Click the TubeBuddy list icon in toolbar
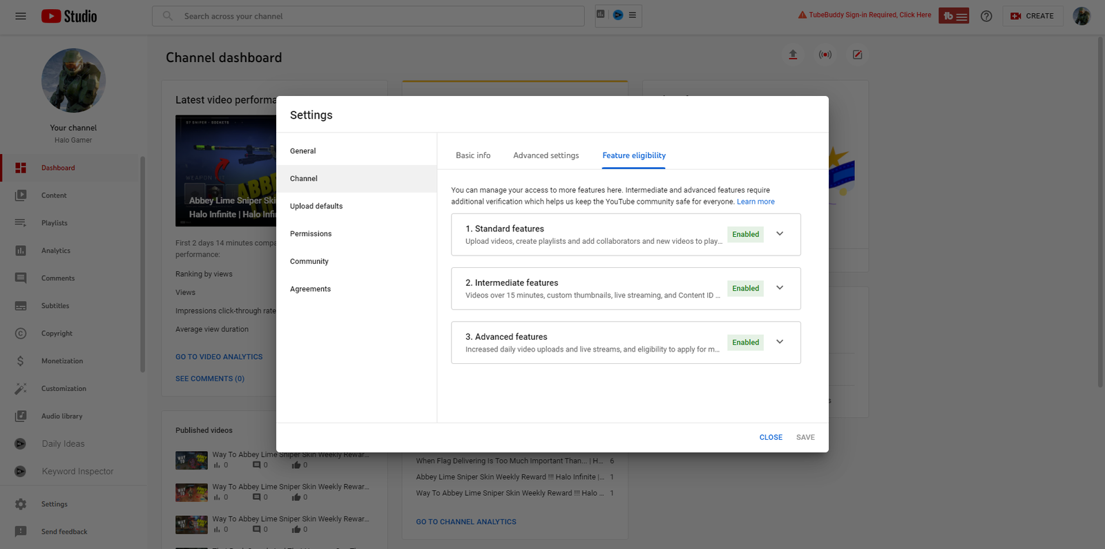Screen dimensions: 1105x549 (x=633, y=15)
